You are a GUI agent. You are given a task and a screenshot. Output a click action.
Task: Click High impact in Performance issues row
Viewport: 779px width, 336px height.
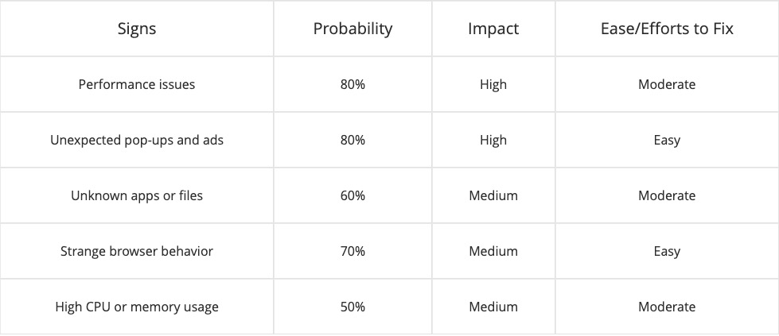point(493,84)
